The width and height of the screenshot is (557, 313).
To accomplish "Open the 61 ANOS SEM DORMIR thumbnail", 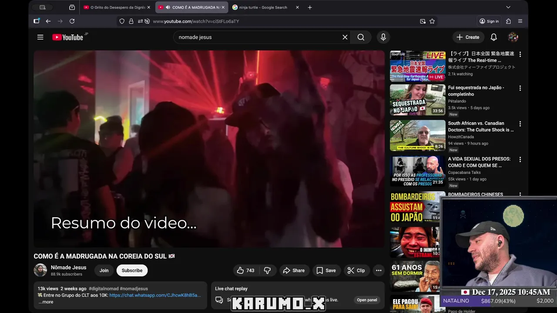I will (415, 276).
